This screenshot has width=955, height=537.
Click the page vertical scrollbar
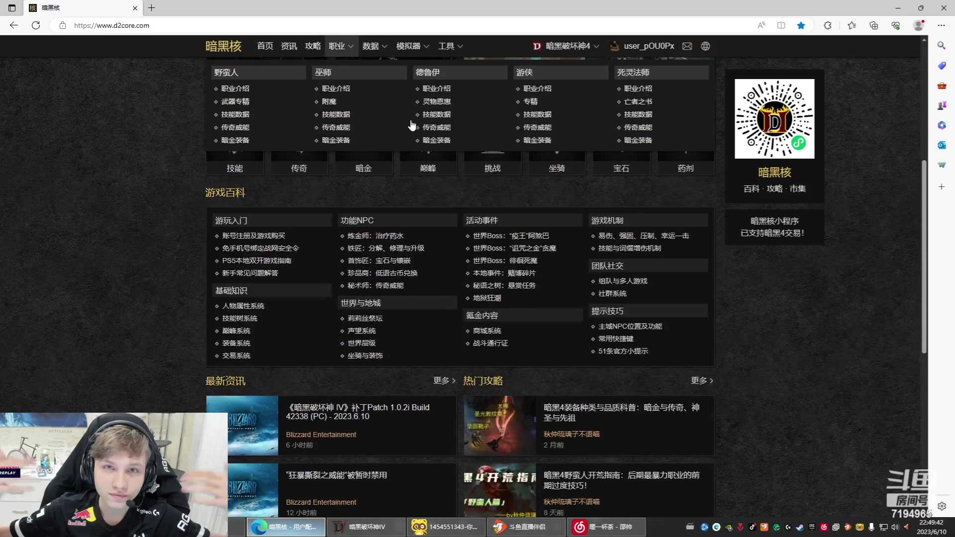coord(924,256)
